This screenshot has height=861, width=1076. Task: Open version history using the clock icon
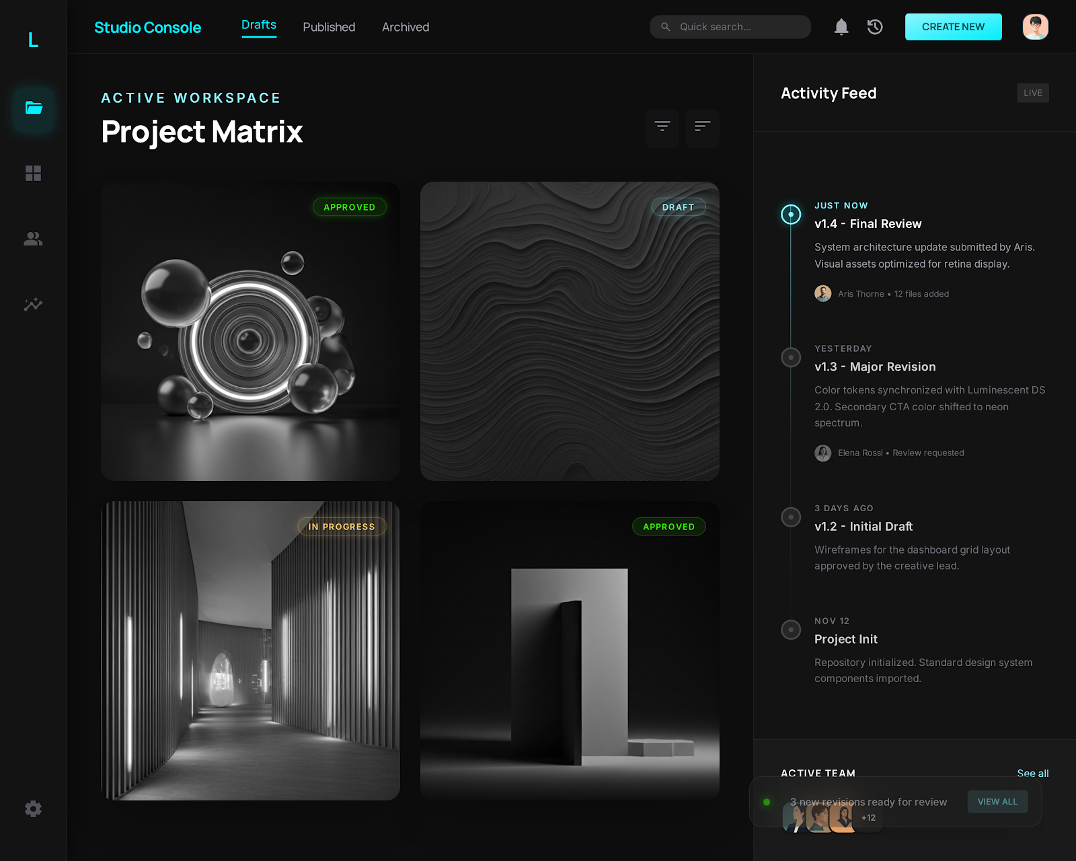(874, 27)
